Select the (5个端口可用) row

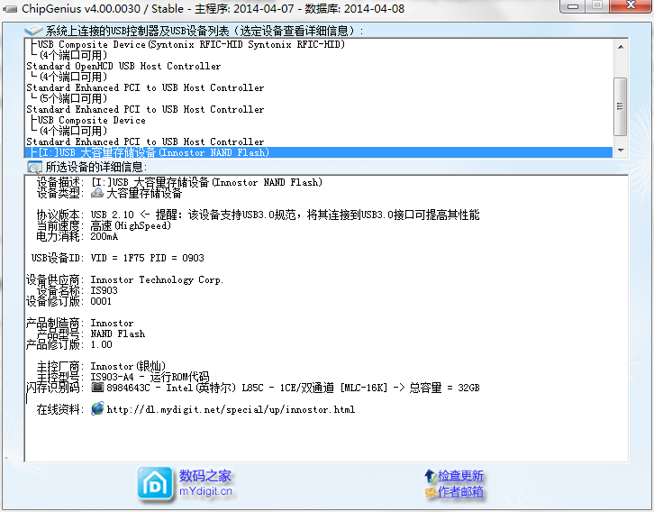[x=319, y=98]
